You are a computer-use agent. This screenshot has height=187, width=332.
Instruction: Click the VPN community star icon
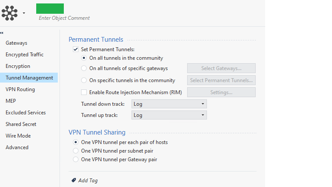pos(9,13)
